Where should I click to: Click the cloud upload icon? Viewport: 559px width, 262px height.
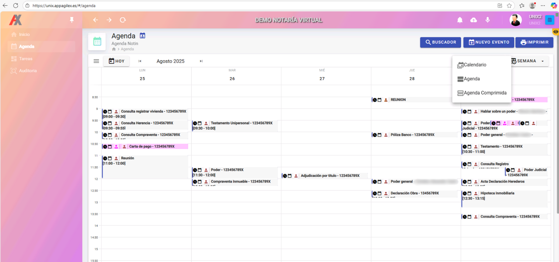point(474,20)
